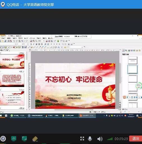
Task: Leave the call with the red 退出 button
Action: (x=136, y=139)
